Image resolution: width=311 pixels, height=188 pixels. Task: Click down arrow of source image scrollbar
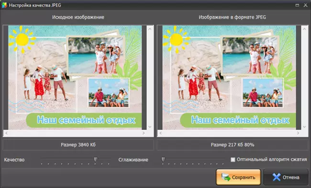[x=150, y=127]
